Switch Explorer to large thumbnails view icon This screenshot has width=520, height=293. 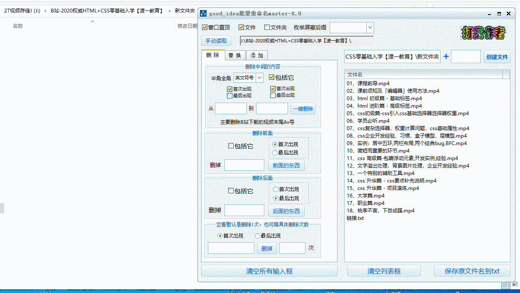pyautogui.click(x=515, y=285)
